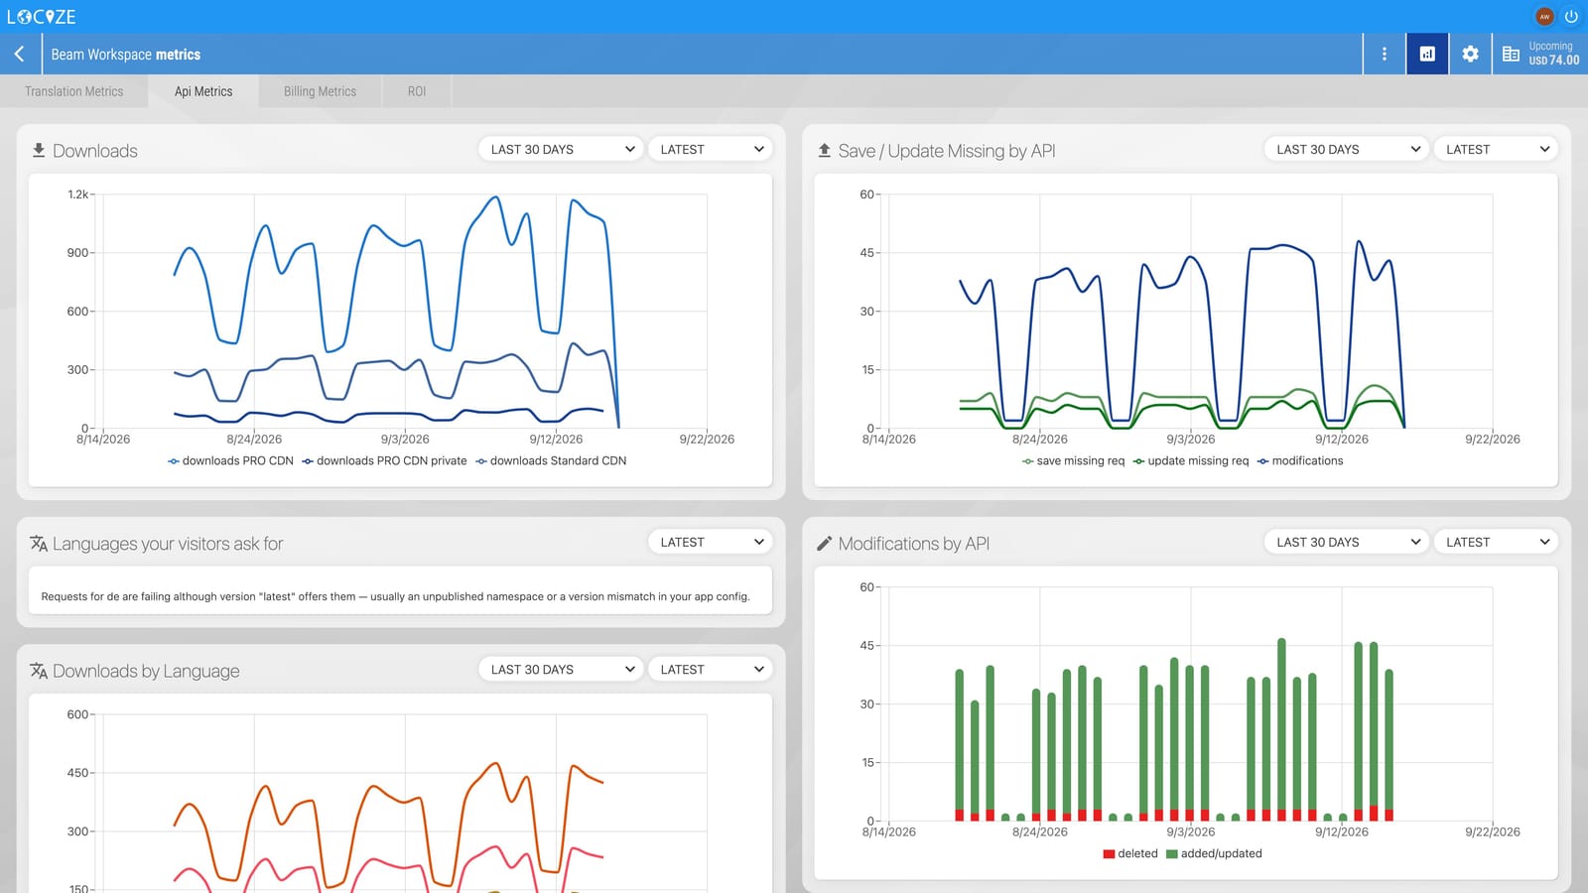Go back using the left arrow

pos(20,55)
